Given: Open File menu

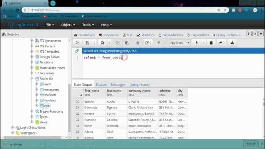Looking at the screenshot, I should pyautogui.click(x=50, y=25).
